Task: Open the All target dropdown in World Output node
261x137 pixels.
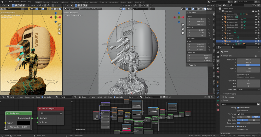Action: click(51, 113)
